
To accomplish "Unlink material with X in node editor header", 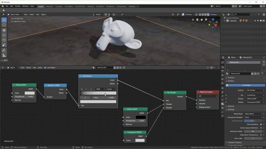I will [121, 67].
